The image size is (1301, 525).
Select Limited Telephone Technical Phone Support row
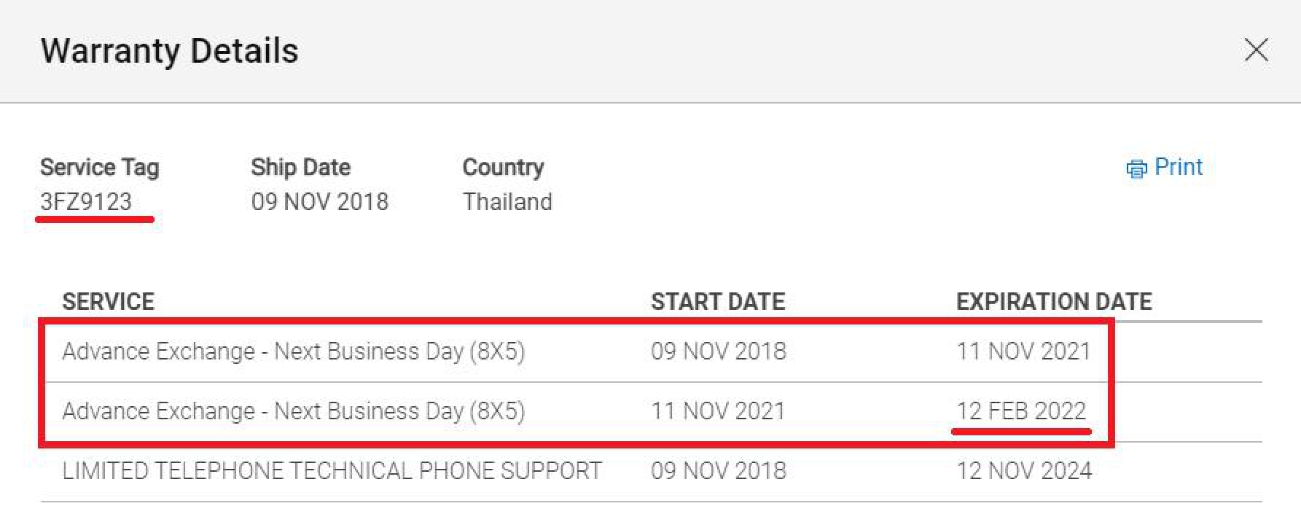(651, 471)
